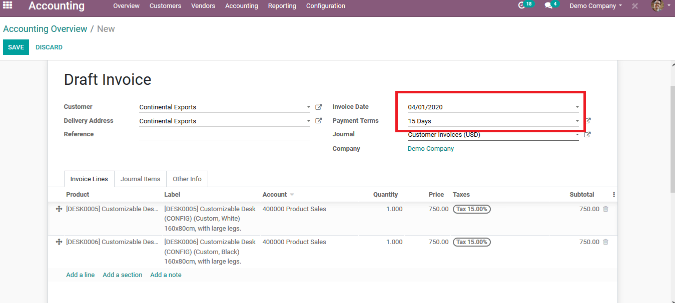Delete the DESK0006 invoice line
Viewport: 675px width, 303px height.
(605, 242)
